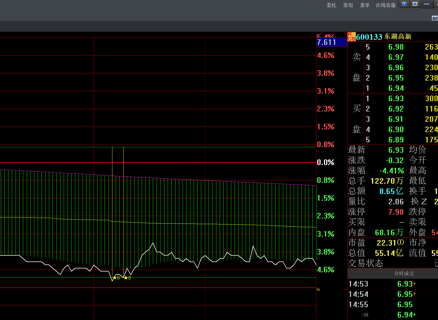The image size is (438, 320).
Task: Click the 跌停 limit-down label
Action: pyautogui.click(x=418, y=212)
